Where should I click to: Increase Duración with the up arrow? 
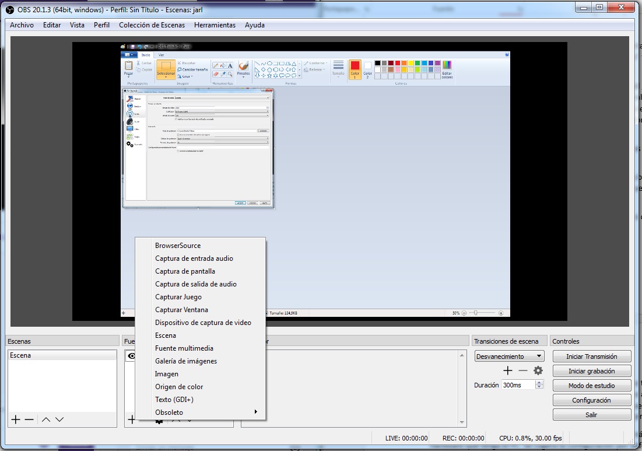pyautogui.click(x=539, y=383)
